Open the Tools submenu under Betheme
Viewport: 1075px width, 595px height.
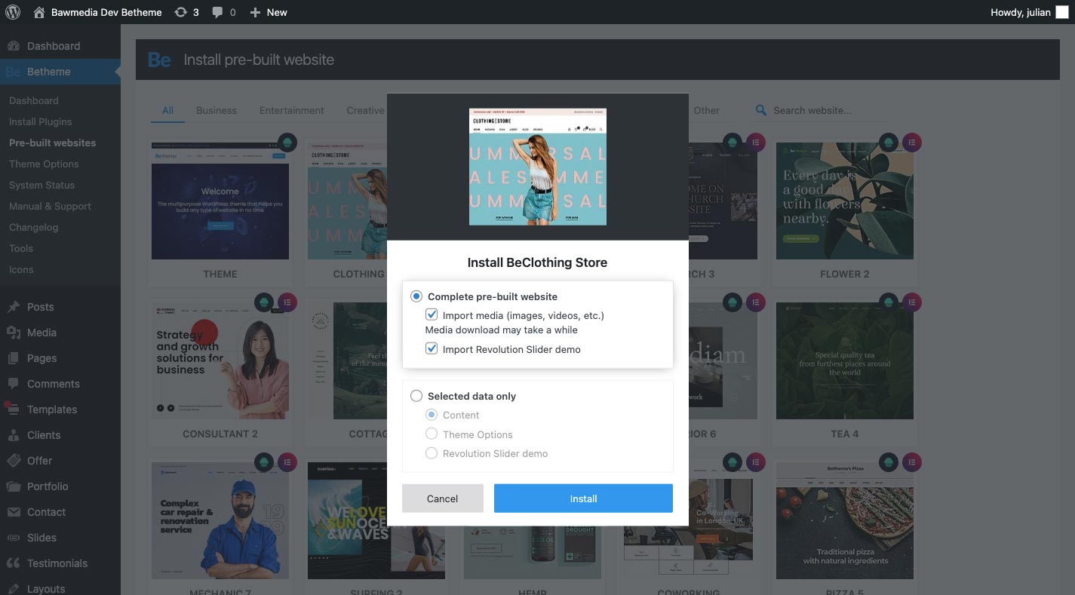point(21,248)
